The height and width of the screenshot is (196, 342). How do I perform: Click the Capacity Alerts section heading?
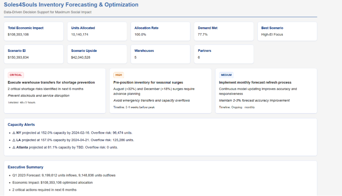[x=22, y=124]
